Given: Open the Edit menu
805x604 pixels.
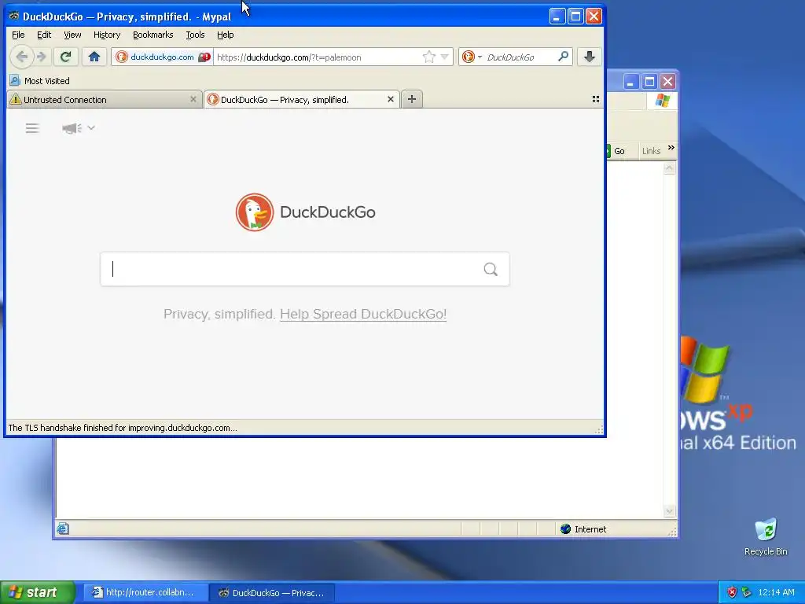Looking at the screenshot, I should [44, 35].
